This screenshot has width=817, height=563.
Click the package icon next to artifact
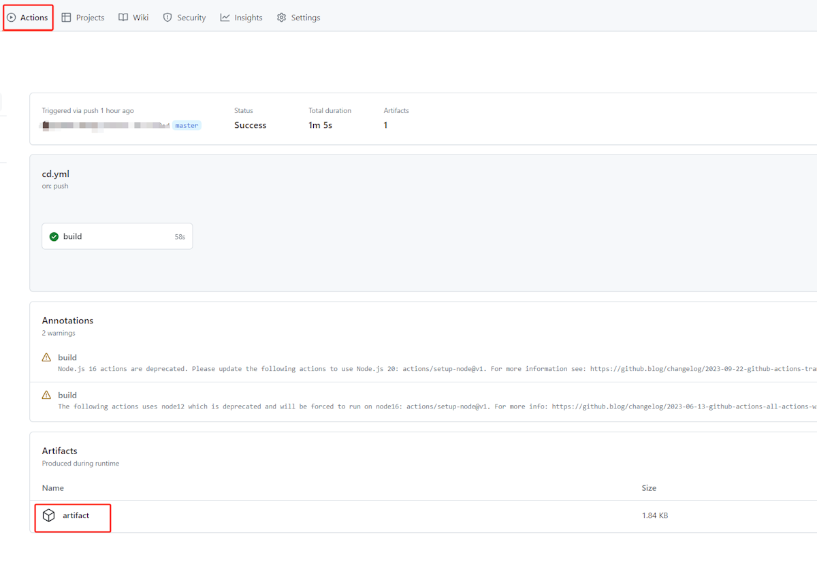coord(48,515)
